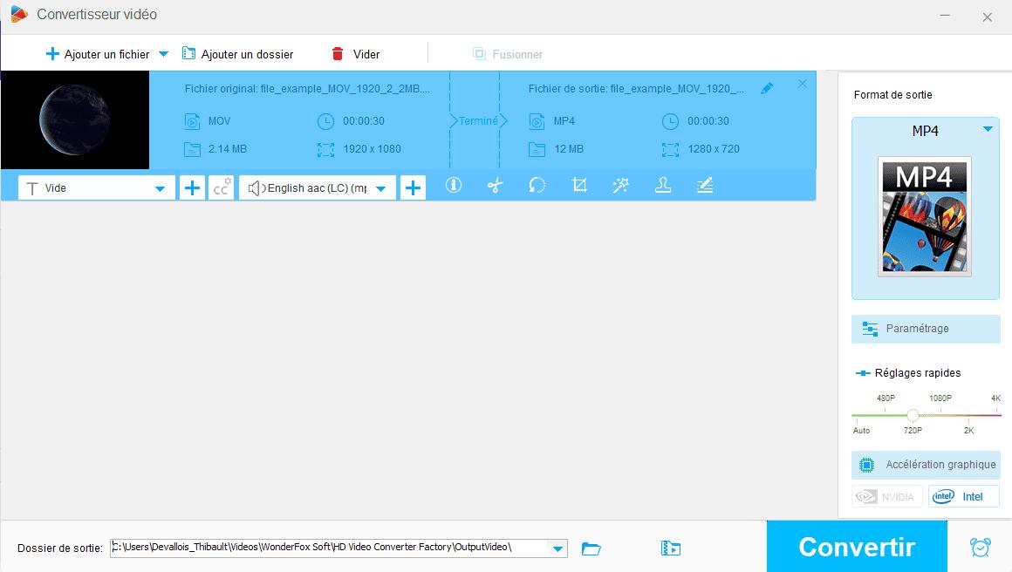Open the file information icon
This screenshot has width=1012, height=572.
tap(454, 186)
